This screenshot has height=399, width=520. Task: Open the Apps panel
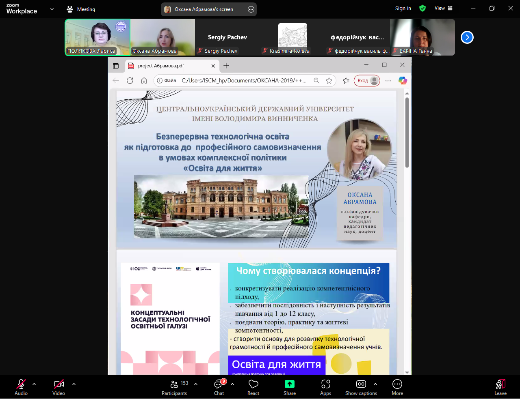[x=325, y=387]
